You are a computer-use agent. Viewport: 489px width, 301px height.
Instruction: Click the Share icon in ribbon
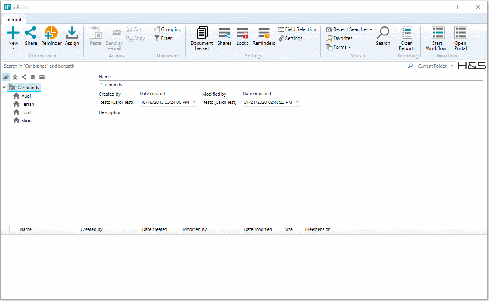(31, 33)
